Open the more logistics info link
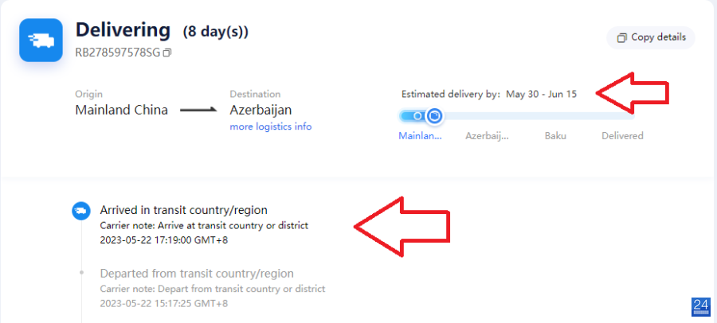This screenshot has height=323, width=717. coord(271,126)
